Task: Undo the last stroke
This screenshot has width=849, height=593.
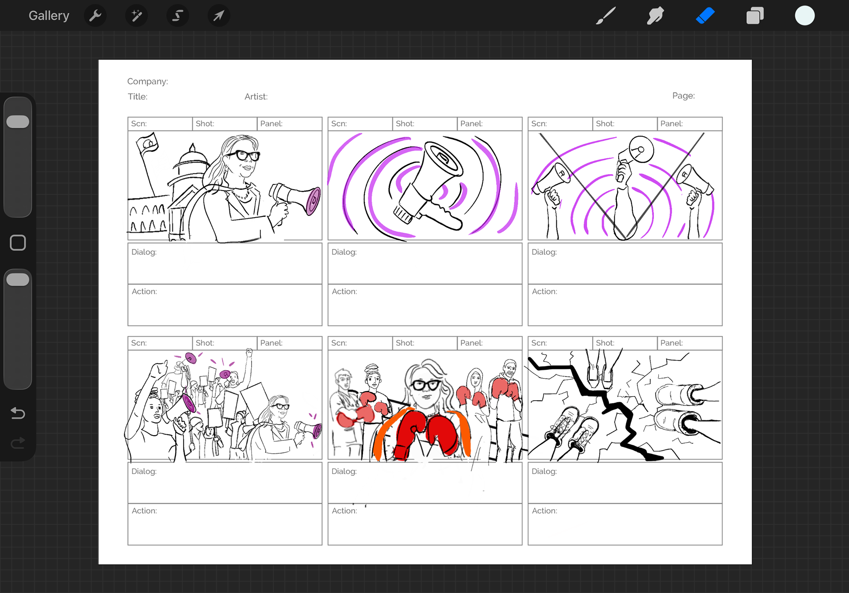Action: [x=18, y=413]
